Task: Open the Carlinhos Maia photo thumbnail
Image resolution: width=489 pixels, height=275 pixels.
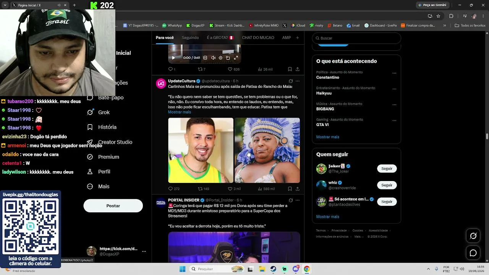Action: (201, 150)
